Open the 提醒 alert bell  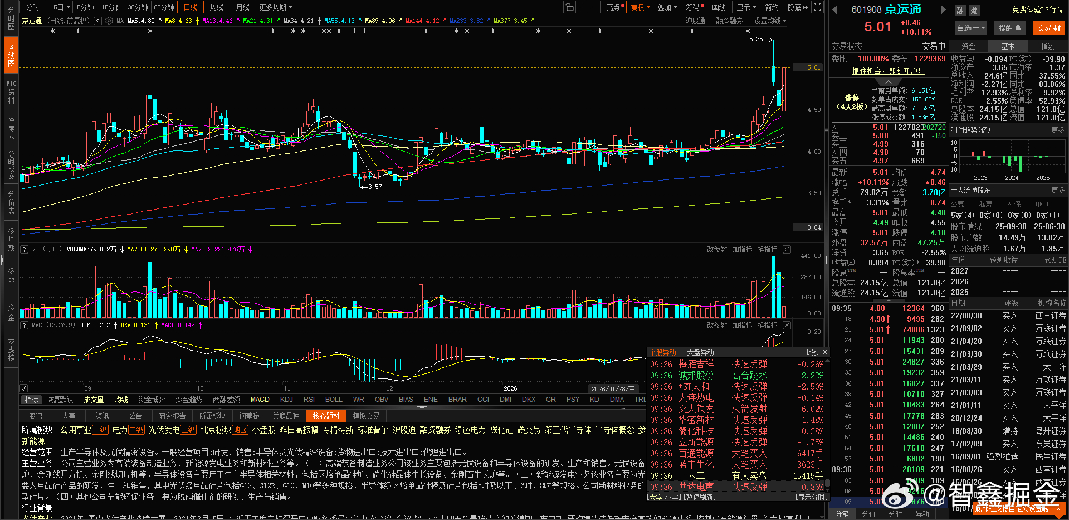coord(1010,27)
